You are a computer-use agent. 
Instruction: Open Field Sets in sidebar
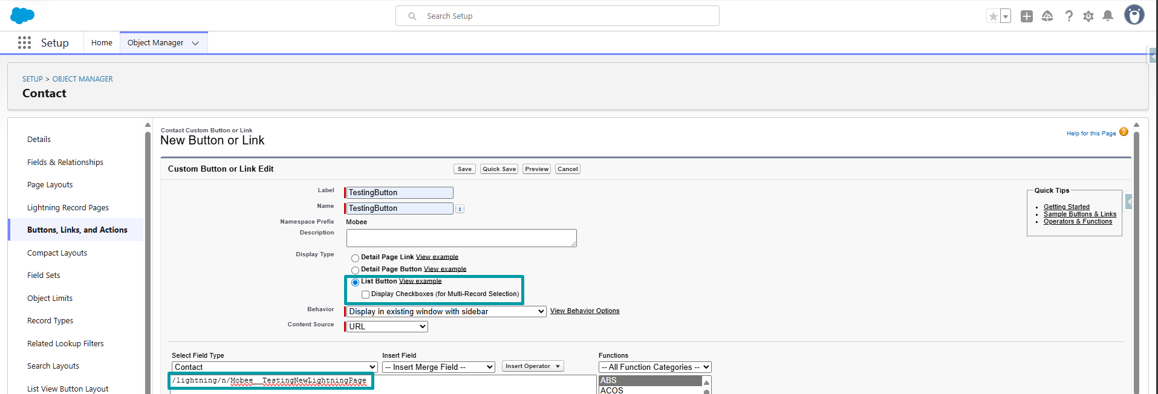44,275
